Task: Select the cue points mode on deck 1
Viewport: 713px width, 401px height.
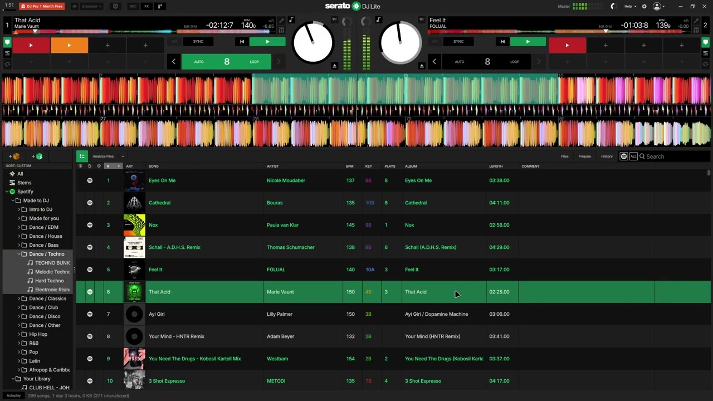Action: pos(7,42)
